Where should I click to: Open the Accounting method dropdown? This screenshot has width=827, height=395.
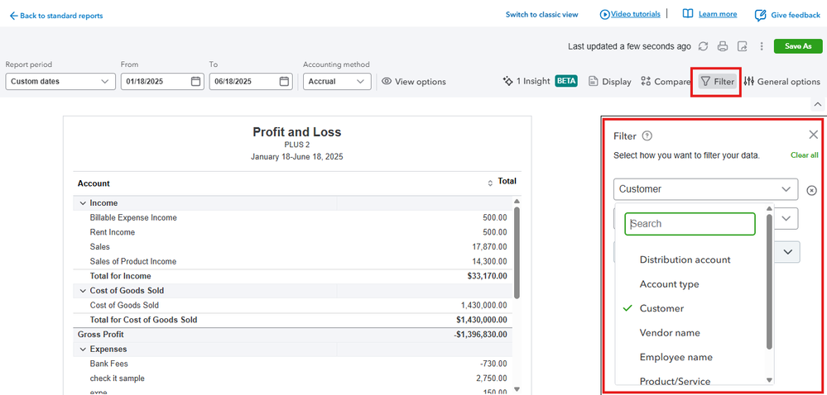click(x=337, y=82)
